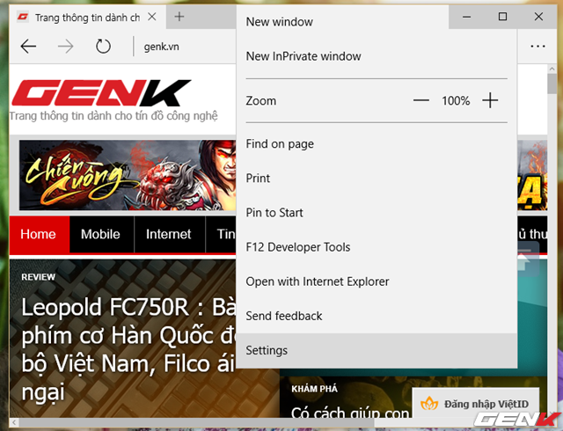
Task: Open Find on page
Action: (377, 144)
